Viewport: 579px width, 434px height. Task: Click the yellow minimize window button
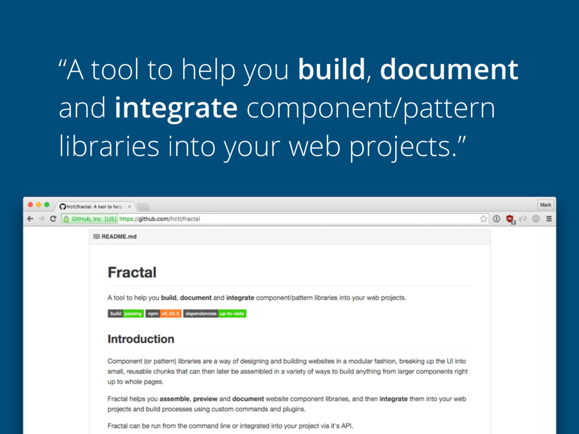tap(38, 205)
